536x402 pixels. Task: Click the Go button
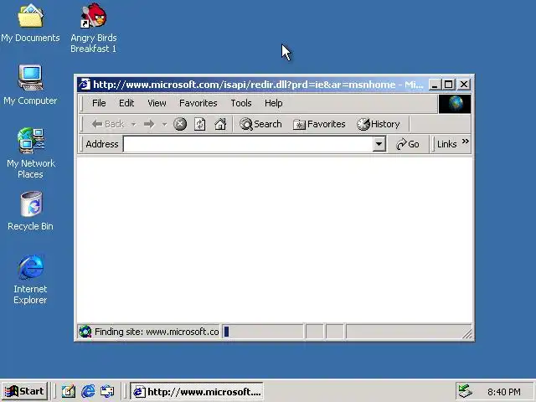(408, 144)
